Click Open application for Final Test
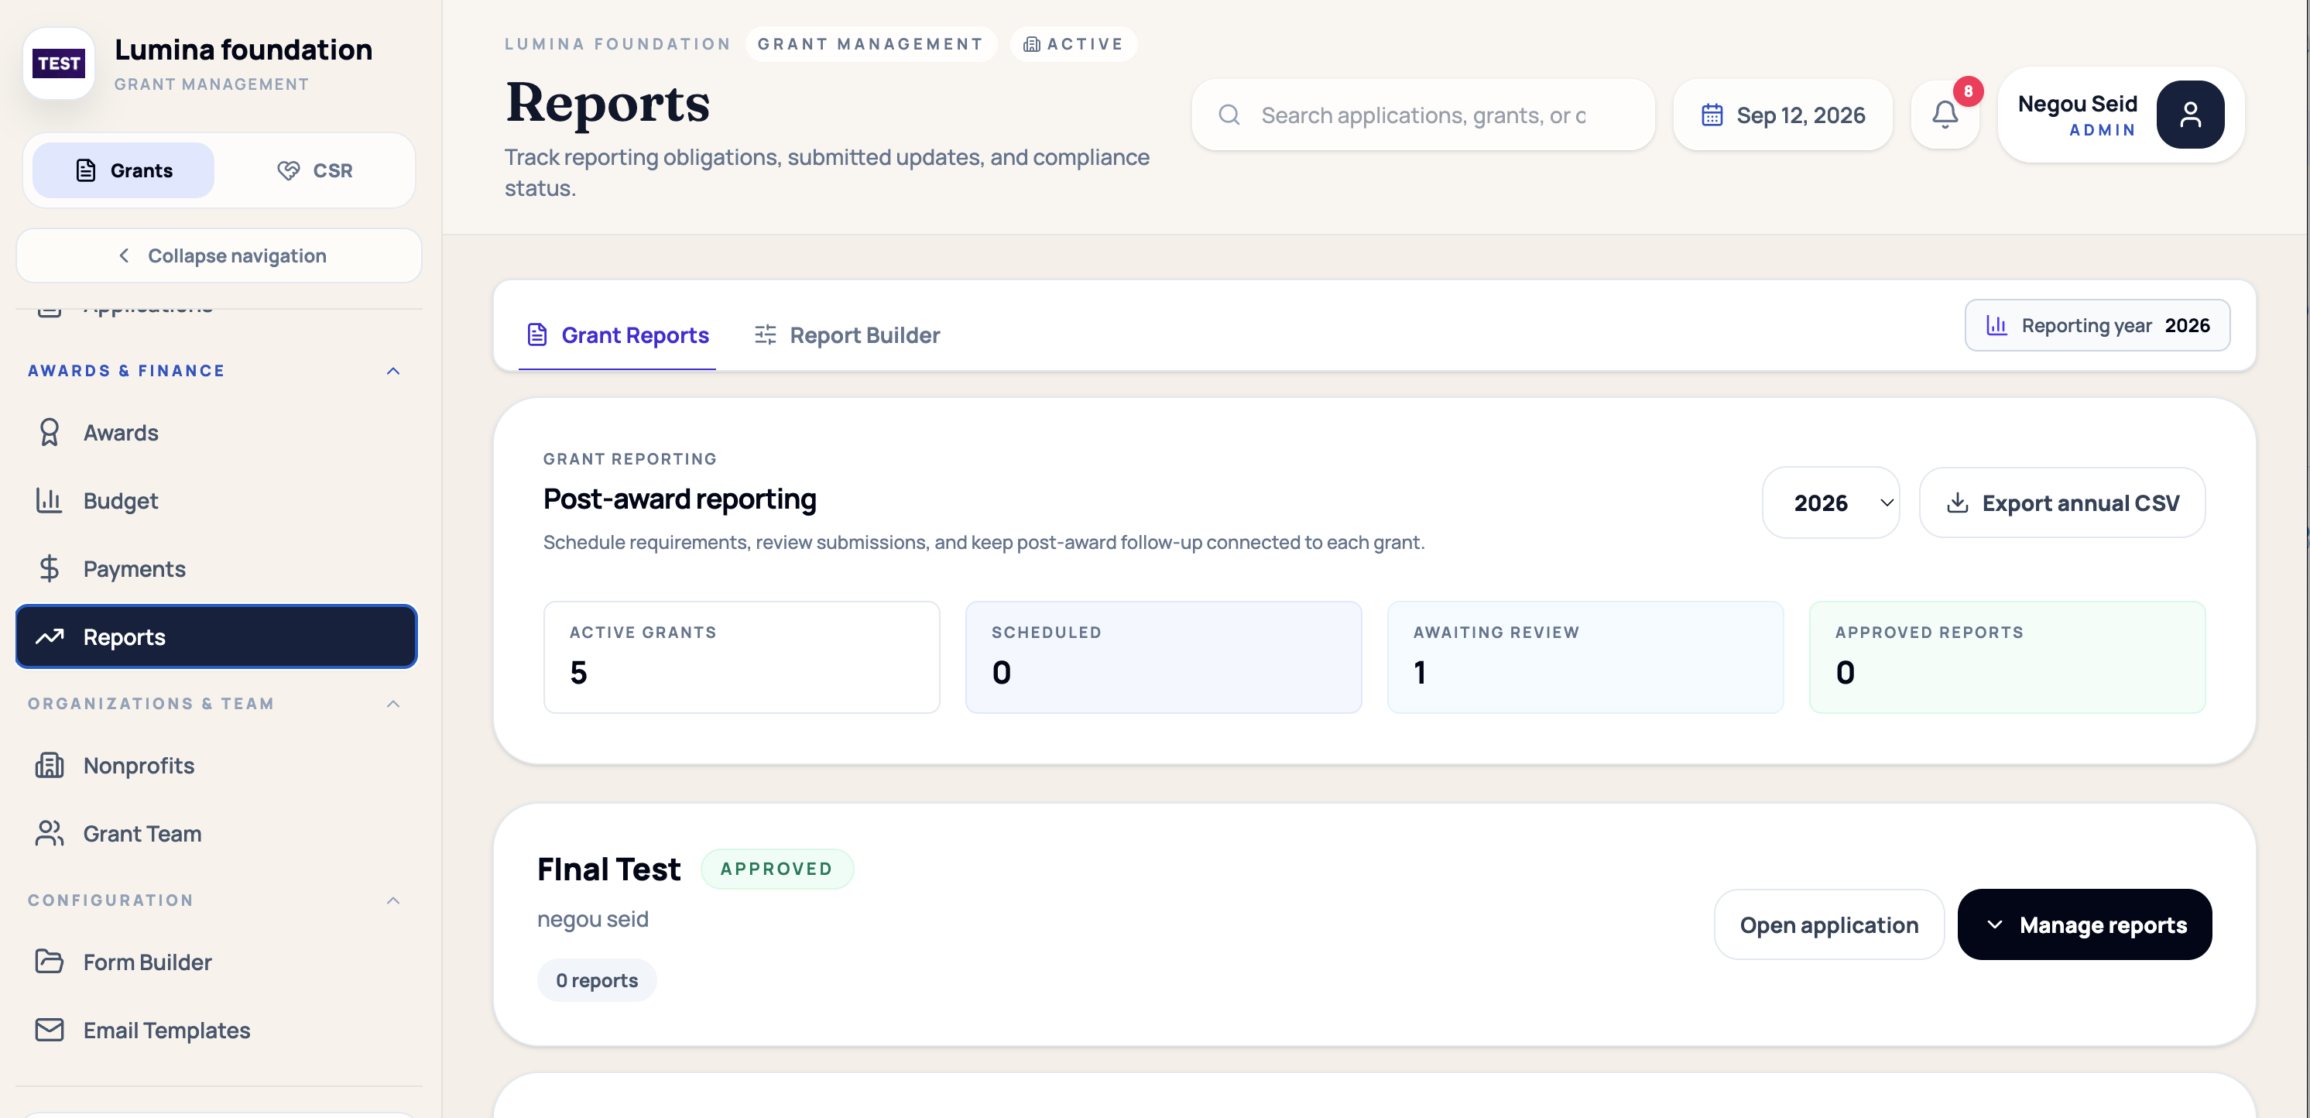The image size is (2310, 1118). 1828,924
